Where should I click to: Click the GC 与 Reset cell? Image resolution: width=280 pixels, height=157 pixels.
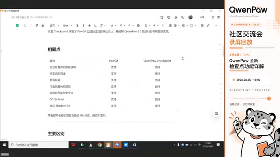point(57,99)
